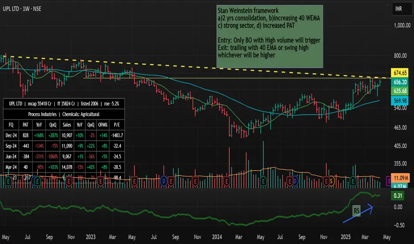This screenshot has height=244, width=414.
Task: Click the OPM% column header
Action: [103, 125]
